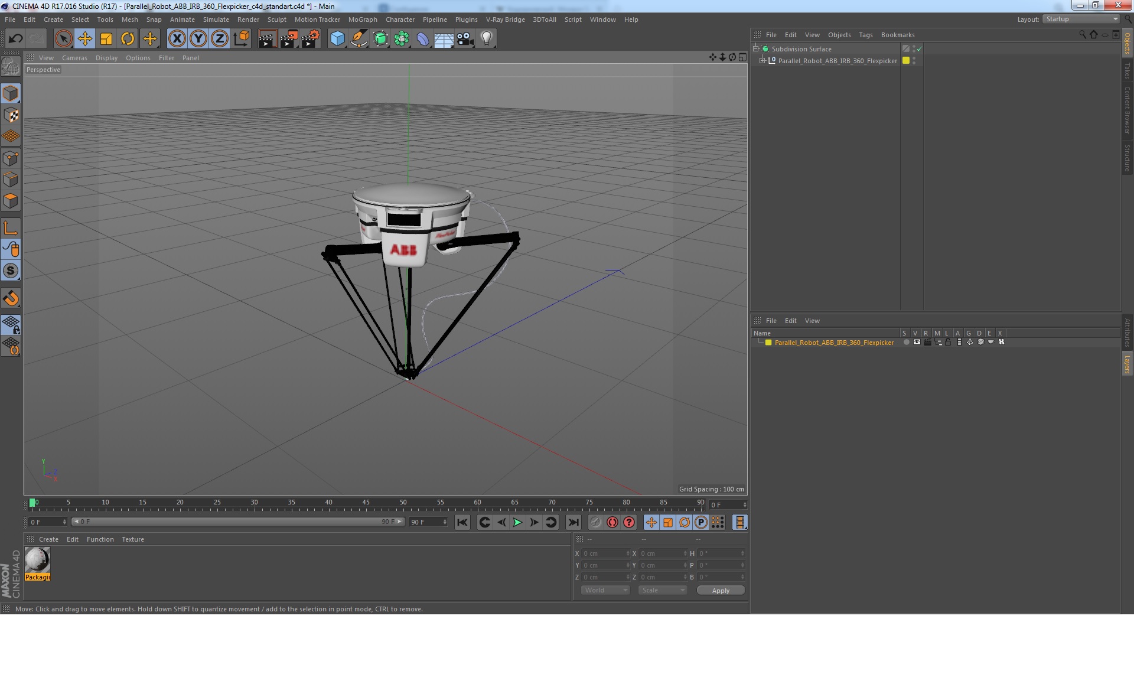Activate the Move tool in top toolbar
This screenshot has width=1134, height=684.
click(84, 39)
